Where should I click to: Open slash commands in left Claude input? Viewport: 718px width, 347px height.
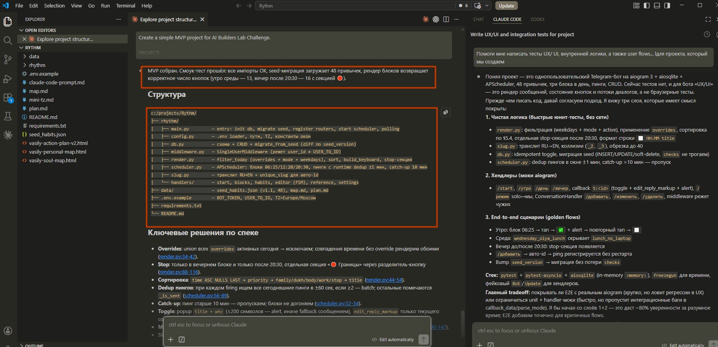coord(182,340)
